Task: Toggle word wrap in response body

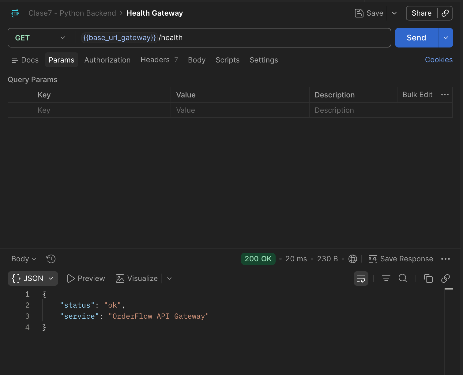Action: coord(361,278)
